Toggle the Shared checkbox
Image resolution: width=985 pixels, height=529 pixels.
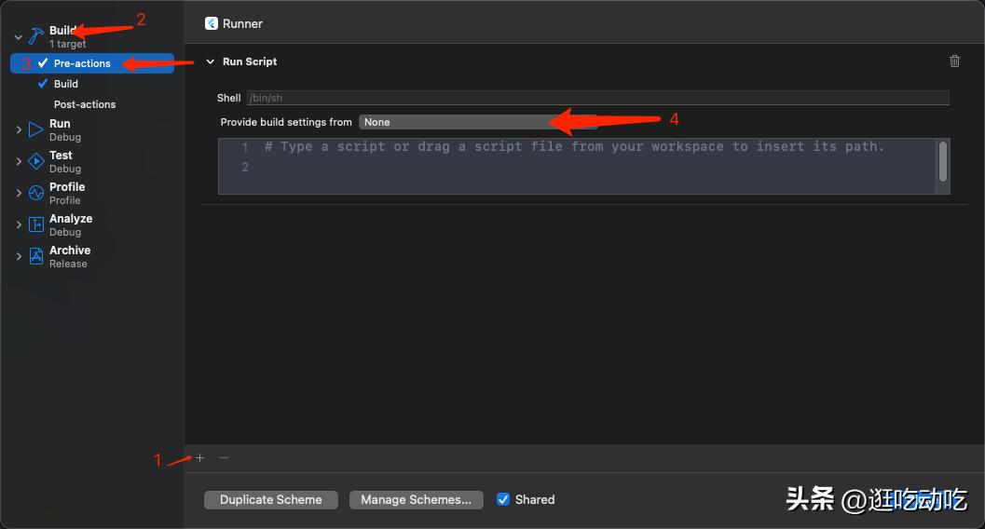pos(503,499)
